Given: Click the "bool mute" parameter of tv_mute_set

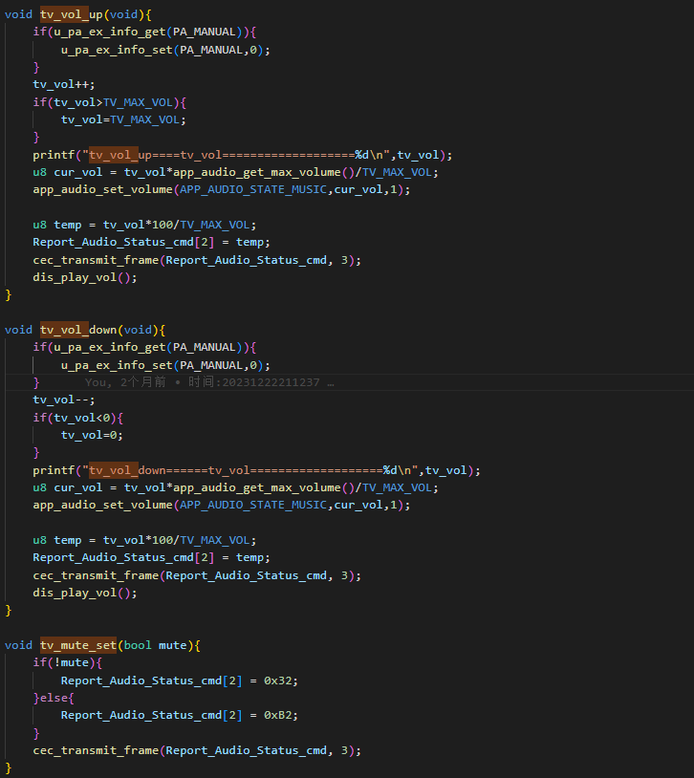Looking at the screenshot, I should tap(156, 645).
